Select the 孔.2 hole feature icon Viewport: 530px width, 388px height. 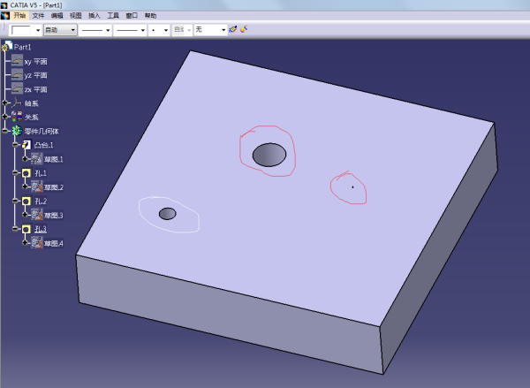pos(26,202)
